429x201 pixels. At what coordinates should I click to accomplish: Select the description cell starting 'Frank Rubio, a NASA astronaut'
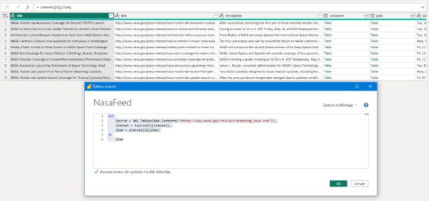(x=271, y=35)
